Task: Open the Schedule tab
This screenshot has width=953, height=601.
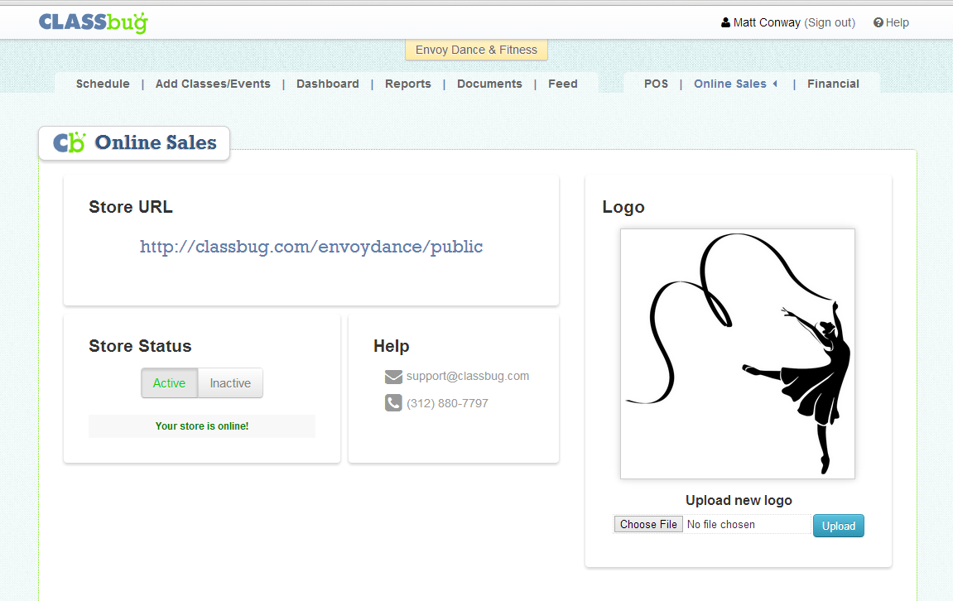Action: click(103, 84)
